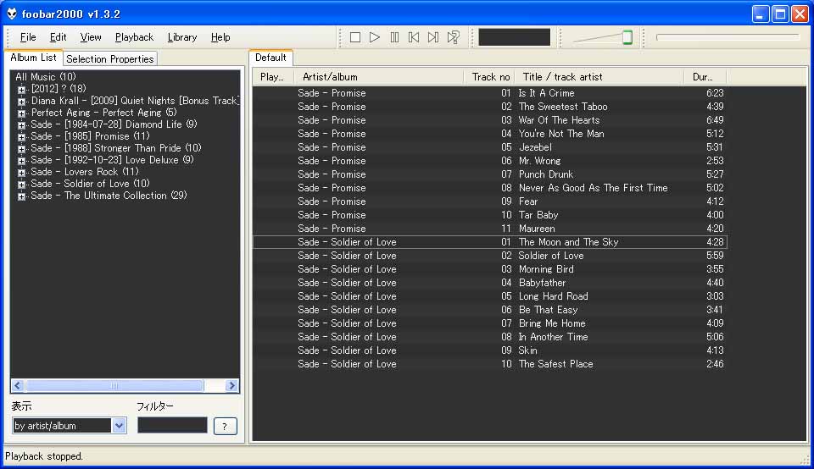Image resolution: width=814 pixels, height=469 pixels.
Task: Start playback with the Play button
Action: click(x=374, y=37)
